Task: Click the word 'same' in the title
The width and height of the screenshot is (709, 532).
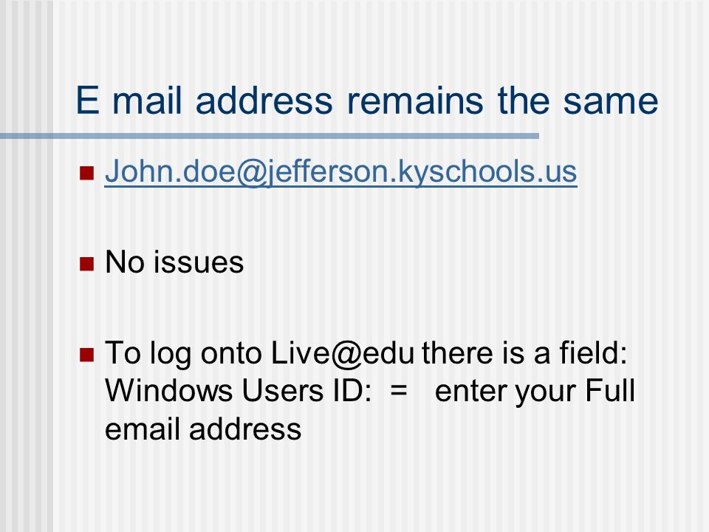Action: point(611,101)
